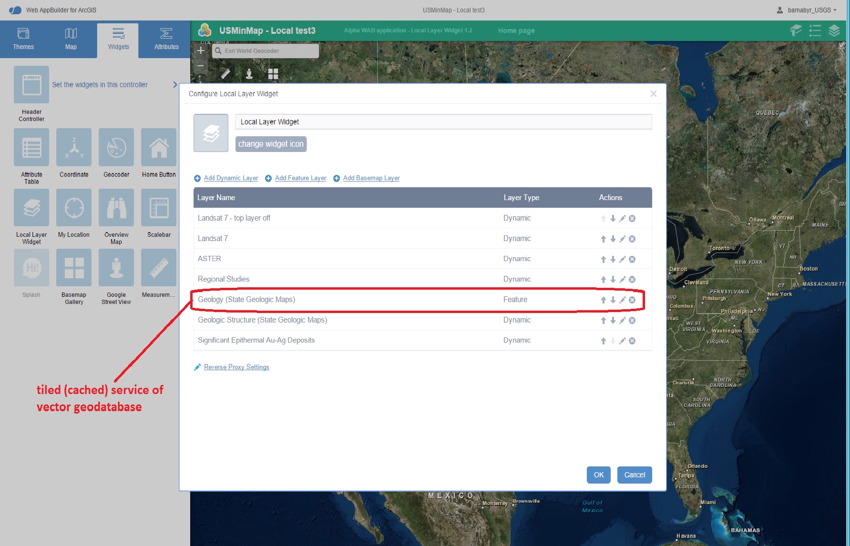Move Significant Epithermal Au-Ag Deposits up
The width and height of the screenshot is (850, 546).
point(604,341)
